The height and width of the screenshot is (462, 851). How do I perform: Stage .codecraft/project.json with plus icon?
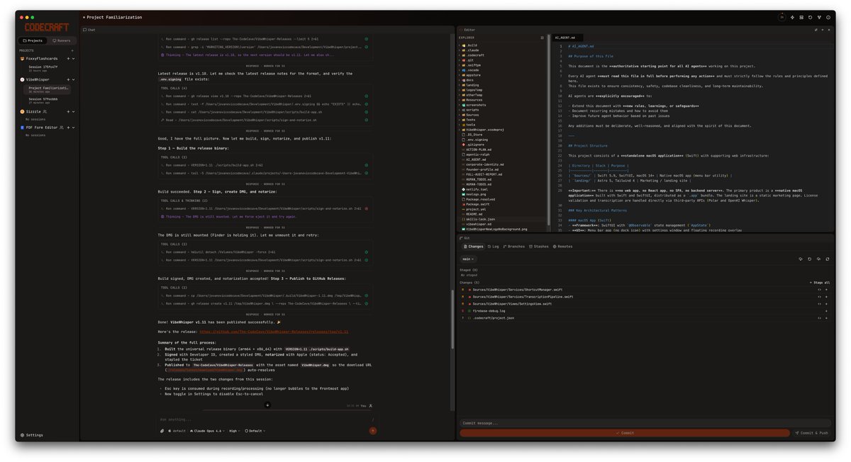click(x=826, y=318)
